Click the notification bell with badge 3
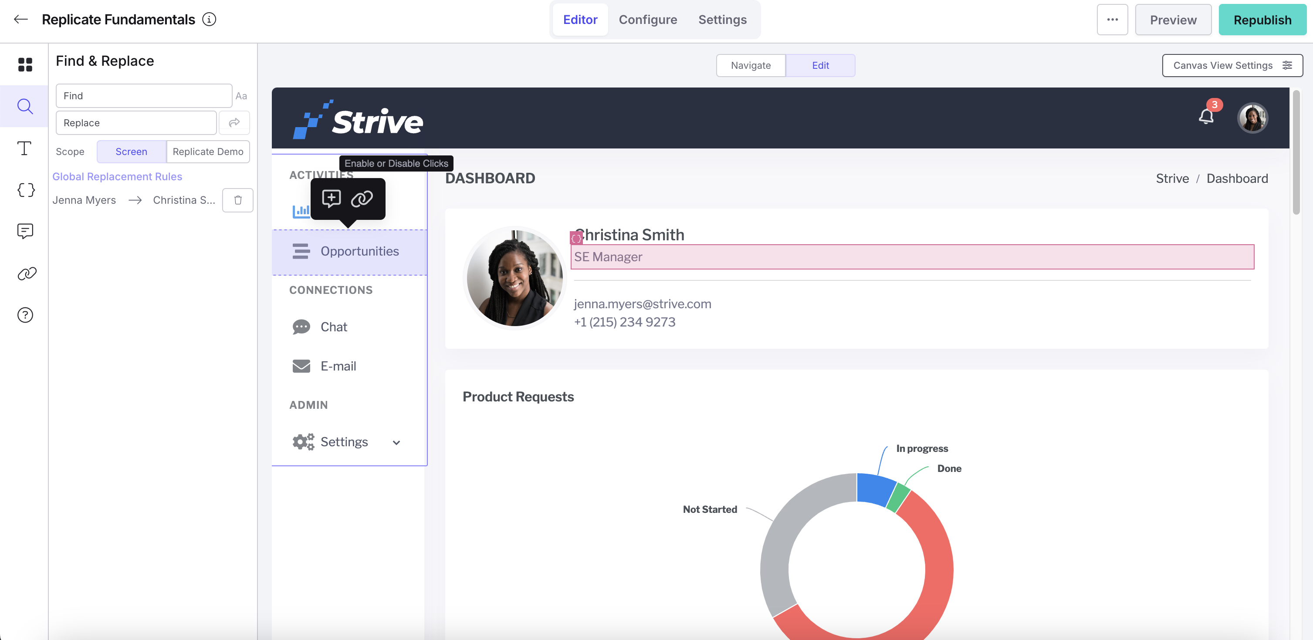Image resolution: width=1313 pixels, height=640 pixels. (x=1206, y=117)
